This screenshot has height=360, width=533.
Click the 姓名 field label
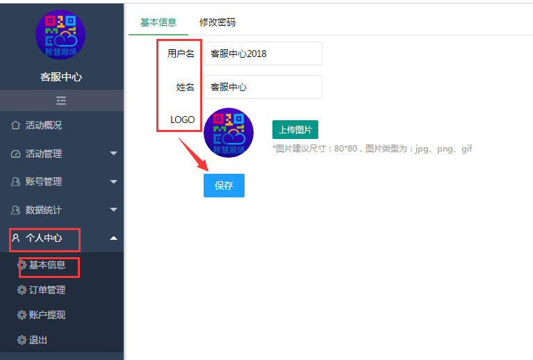pyautogui.click(x=186, y=87)
